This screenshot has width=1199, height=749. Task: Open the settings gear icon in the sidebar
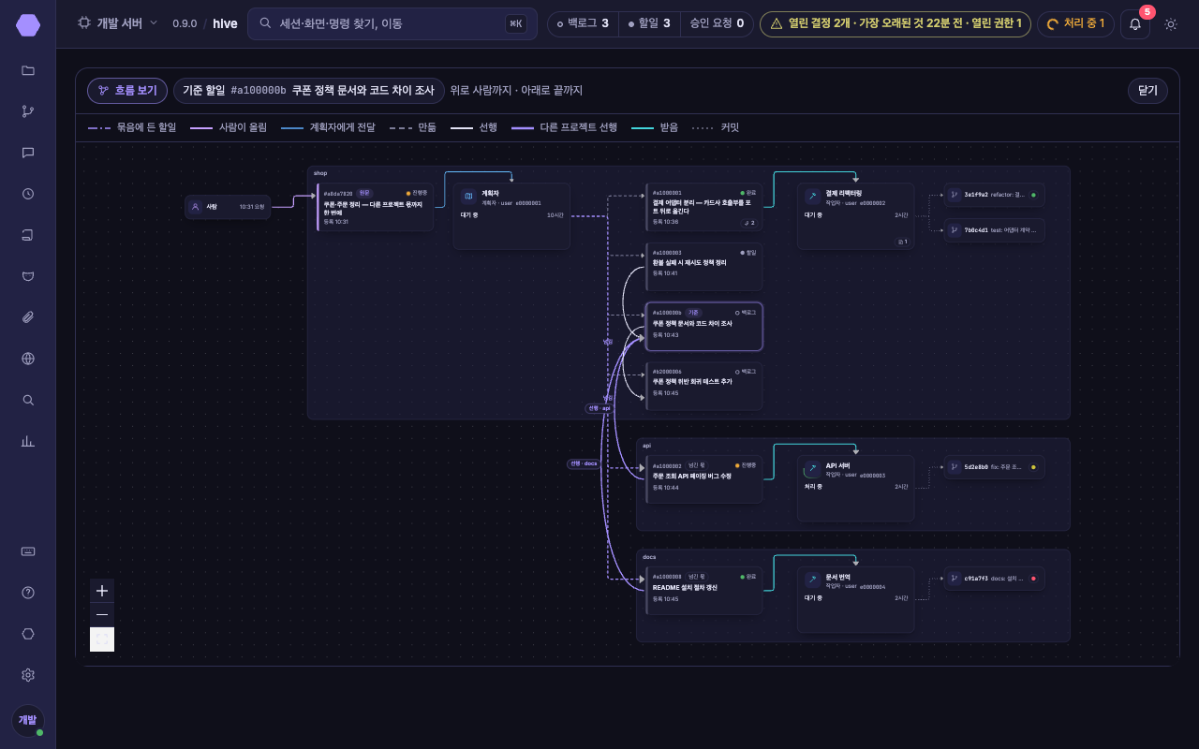pyautogui.click(x=28, y=675)
